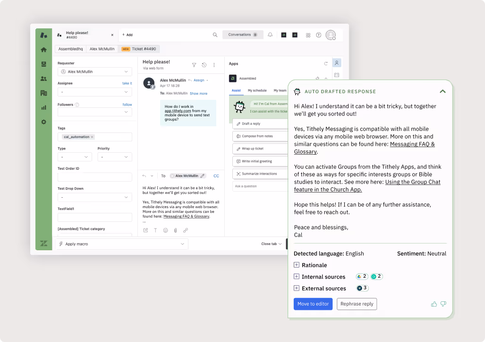Image resolution: width=485 pixels, height=342 pixels.
Task: Click the Compose from notes button
Action: click(260, 136)
